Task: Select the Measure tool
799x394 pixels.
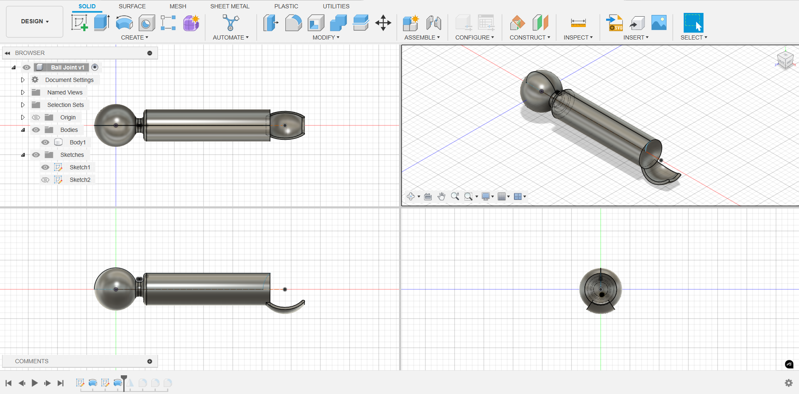Action: 578,22
